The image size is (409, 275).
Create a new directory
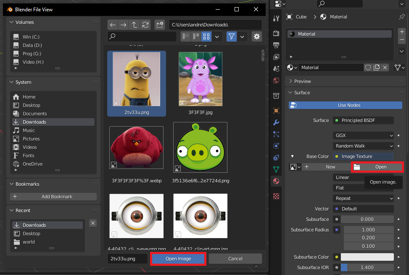tap(160, 25)
